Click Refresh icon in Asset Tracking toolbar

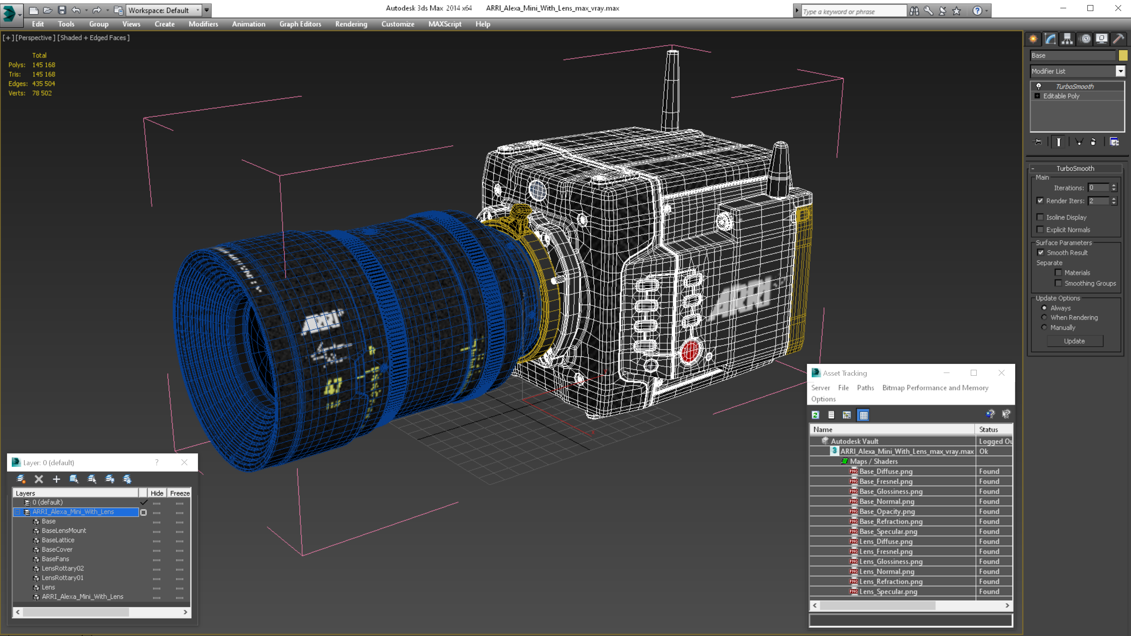coord(815,415)
